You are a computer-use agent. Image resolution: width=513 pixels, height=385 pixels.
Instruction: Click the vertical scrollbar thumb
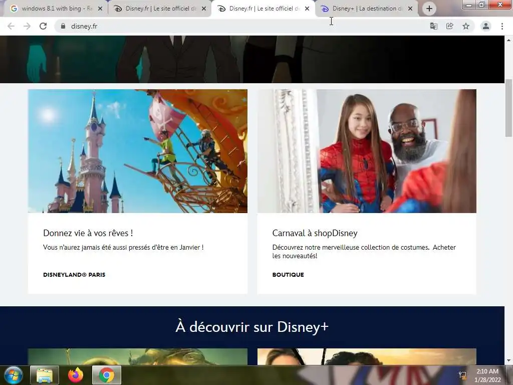(509, 108)
